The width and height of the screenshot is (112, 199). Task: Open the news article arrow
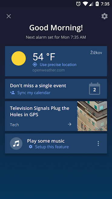coord(70,124)
